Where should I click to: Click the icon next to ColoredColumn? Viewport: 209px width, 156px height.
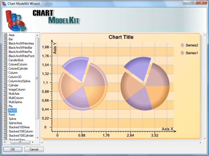(6, 64)
